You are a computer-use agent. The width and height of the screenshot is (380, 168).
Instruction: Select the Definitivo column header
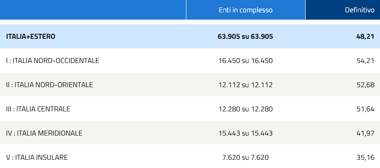(343, 10)
